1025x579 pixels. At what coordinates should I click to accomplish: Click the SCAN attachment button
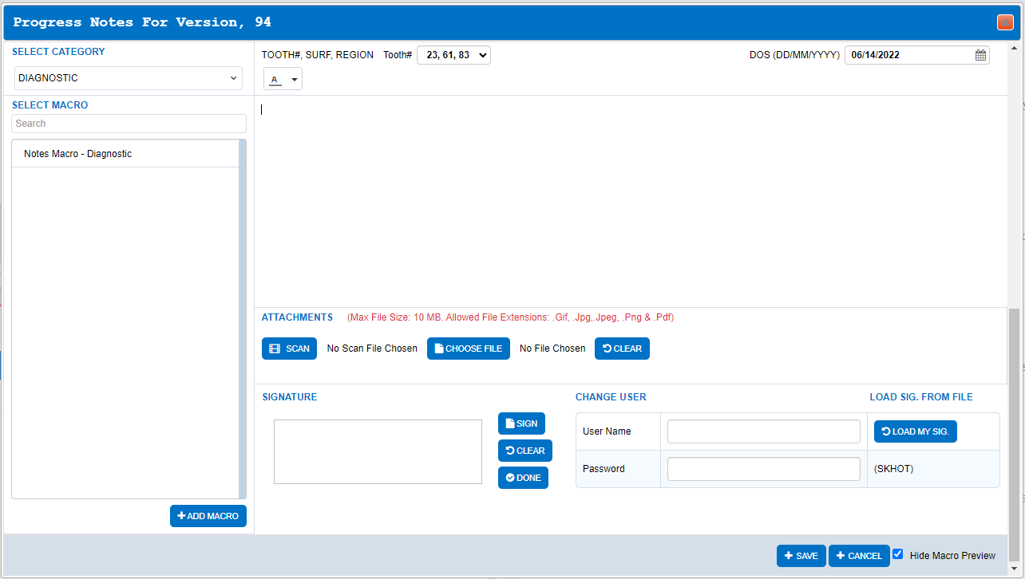289,349
